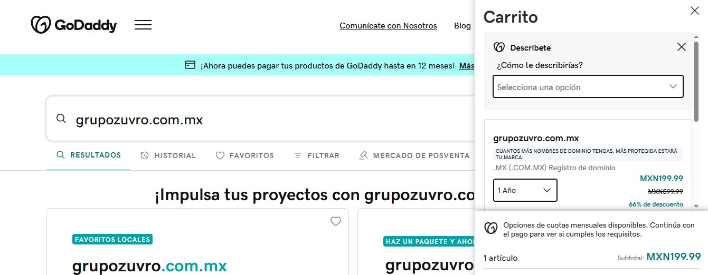
Task: Click the struck-through MXN599.99 price
Action: [665, 191]
